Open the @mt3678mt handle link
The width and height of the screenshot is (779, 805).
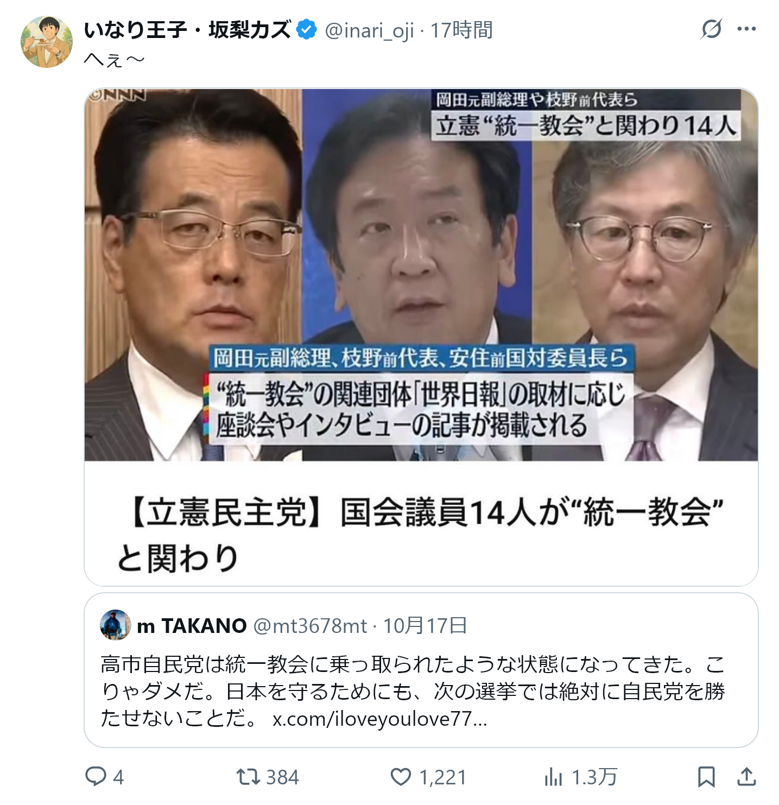click(x=310, y=626)
